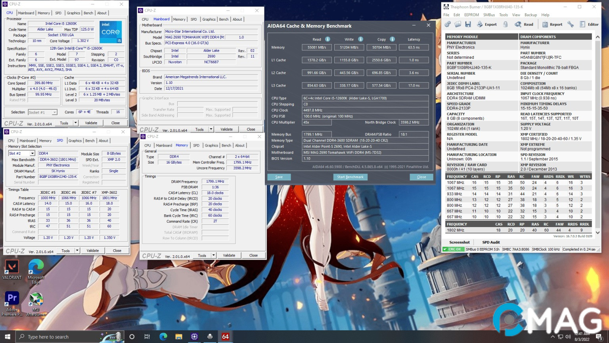Click the open folder icon in Thaiphoon Burner
This screenshot has height=343, width=609.
point(458,24)
